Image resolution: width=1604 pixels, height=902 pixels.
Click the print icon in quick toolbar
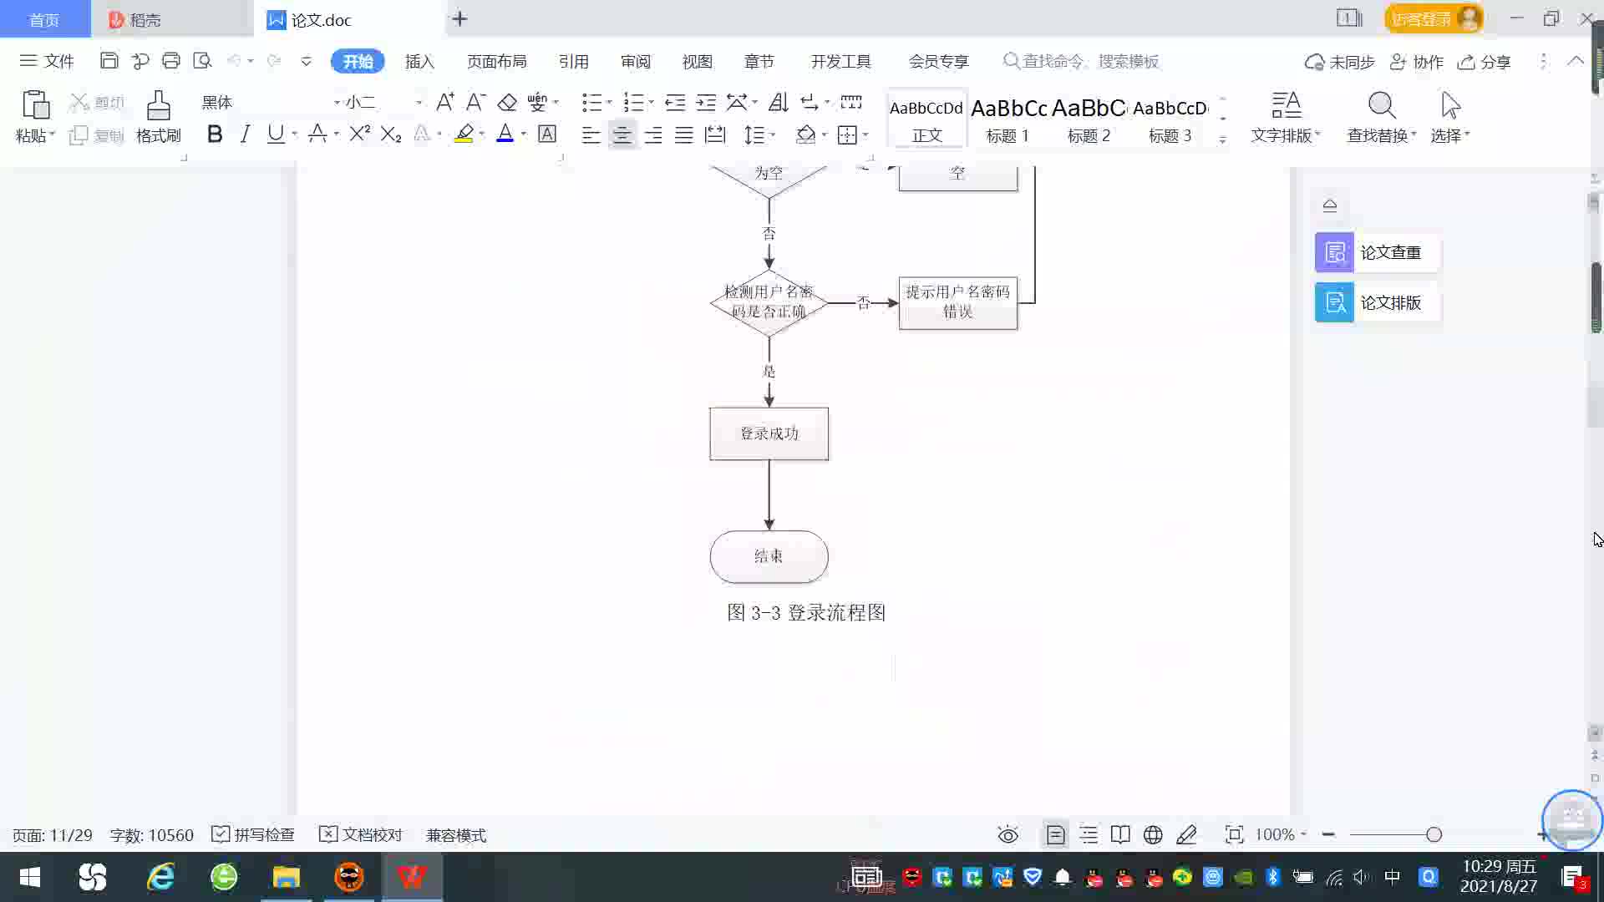[x=171, y=61]
